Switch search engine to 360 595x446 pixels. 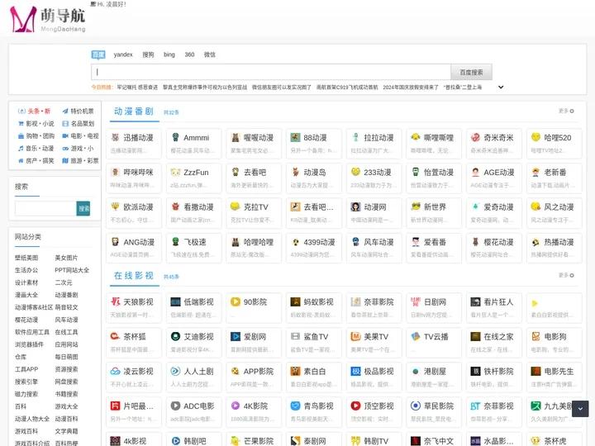coord(189,55)
